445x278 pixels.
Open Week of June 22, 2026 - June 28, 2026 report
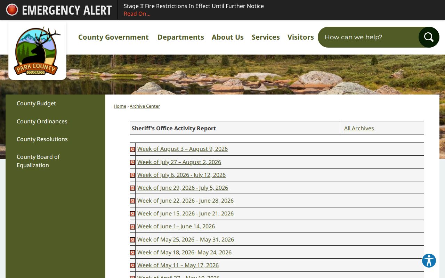tap(185, 201)
